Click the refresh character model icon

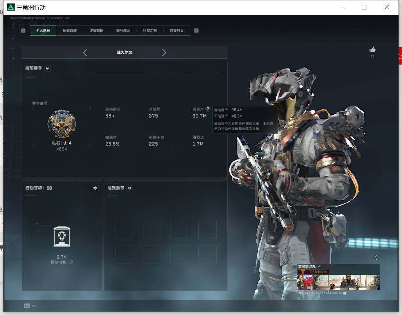click(377, 257)
